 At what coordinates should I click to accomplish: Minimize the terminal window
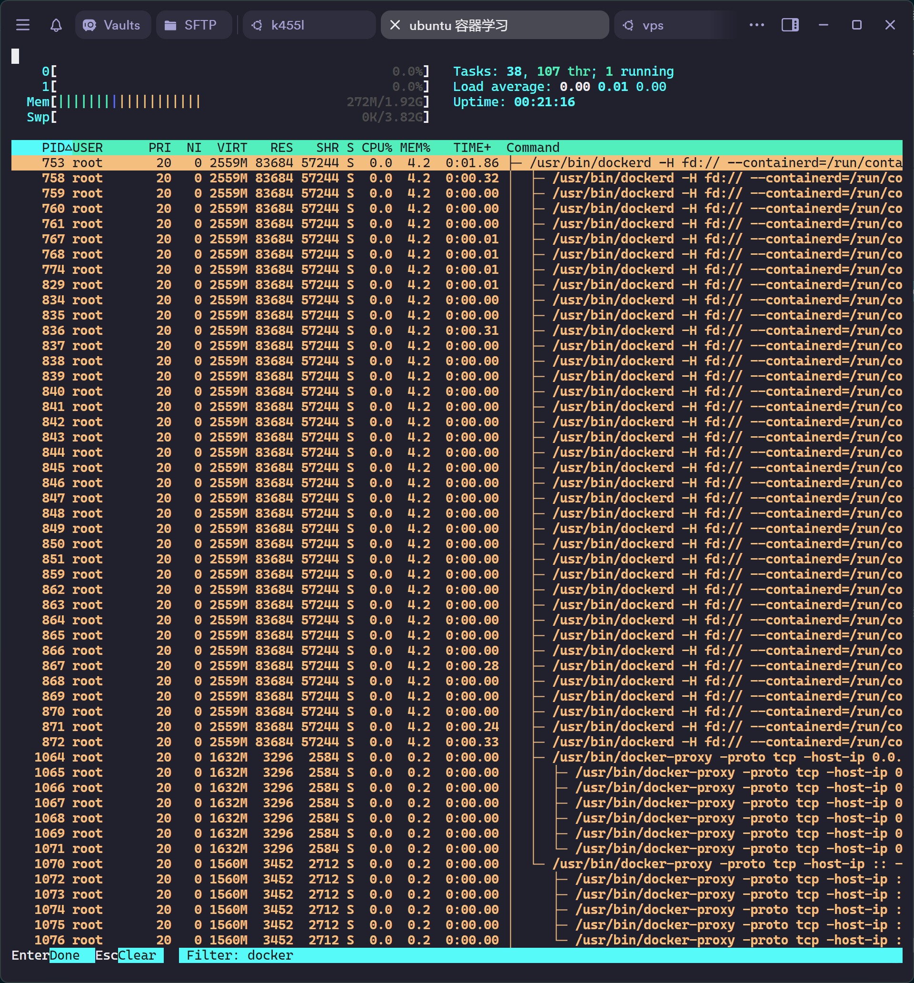pos(824,25)
